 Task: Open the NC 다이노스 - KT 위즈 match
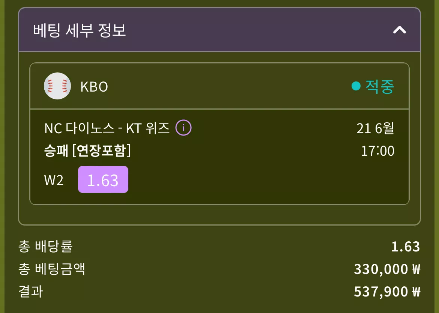(107, 128)
